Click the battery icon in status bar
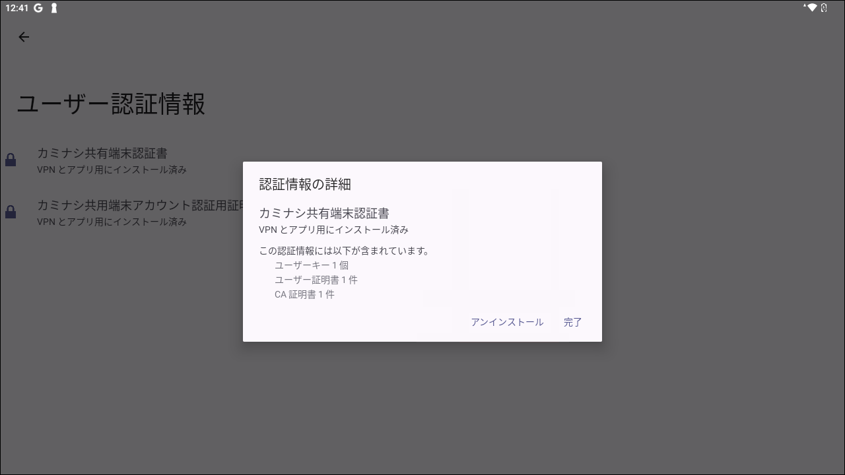Viewport: 845px width, 475px height. point(824,8)
